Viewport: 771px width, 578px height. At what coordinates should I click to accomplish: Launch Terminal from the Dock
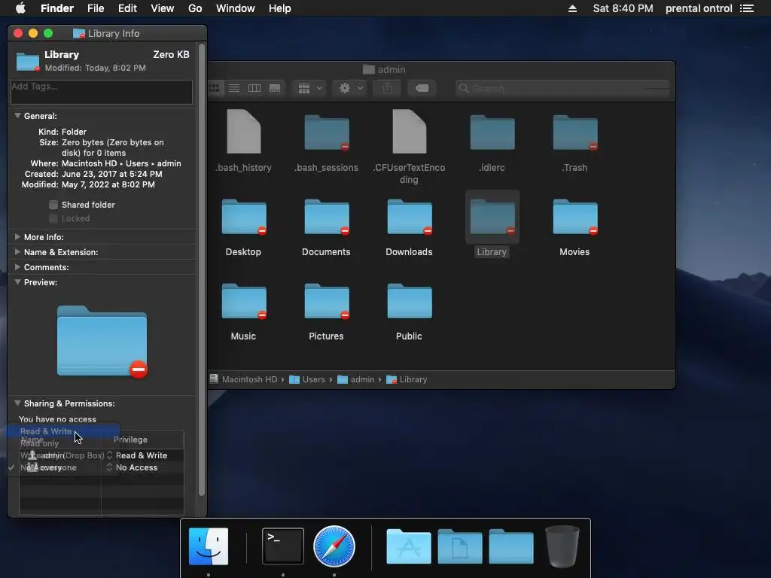(283, 546)
